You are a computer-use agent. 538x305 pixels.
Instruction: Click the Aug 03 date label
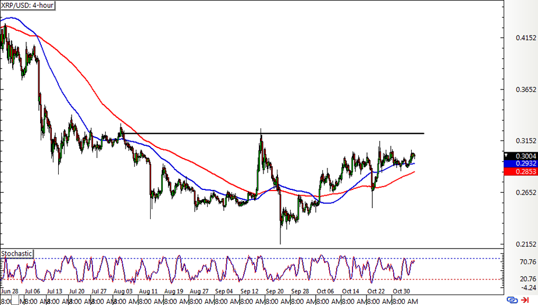point(123,291)
